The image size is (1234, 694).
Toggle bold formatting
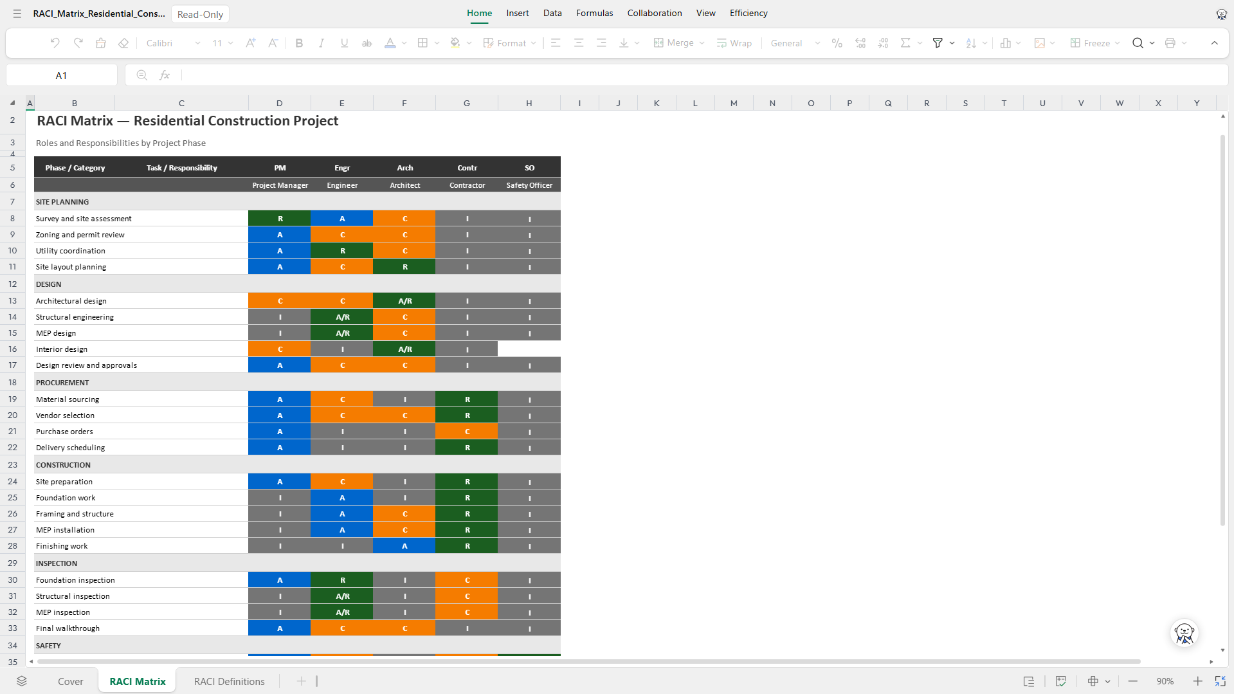[299, 43]
